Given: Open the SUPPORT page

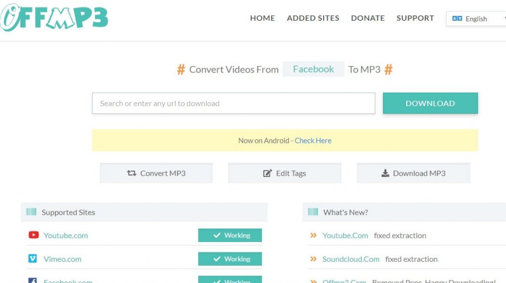Looking at the screenshot, I should point(415,18).
